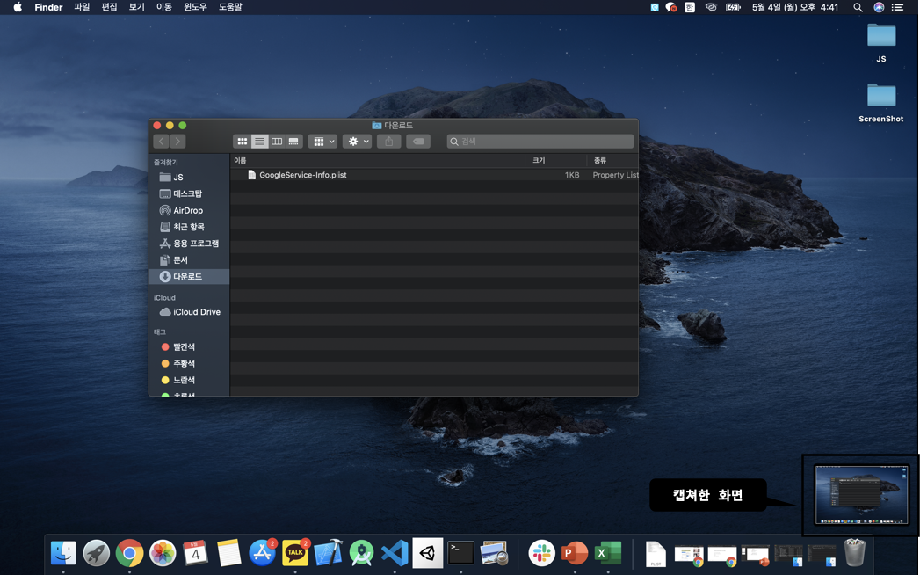Sort by the 이름 column header
The width and height of the screenshot is (920, 575).
click(x=377, y=160)
